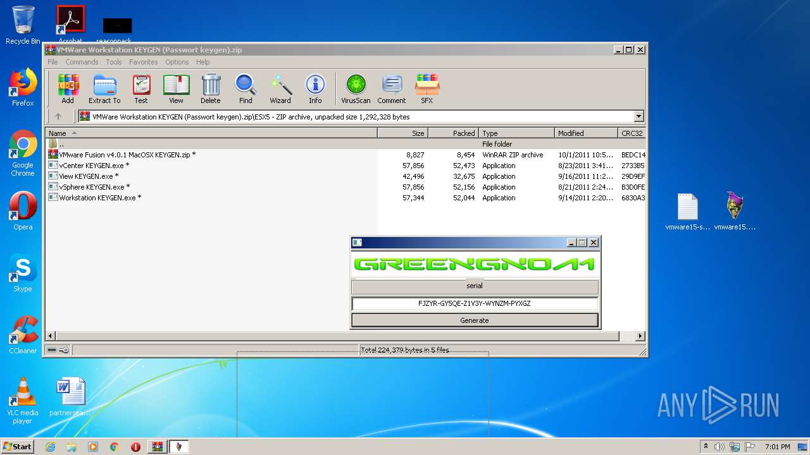Select vCenter KEYGEN.exe file row
The height and width of the screenshot is (455, 810).
point(346,166)
